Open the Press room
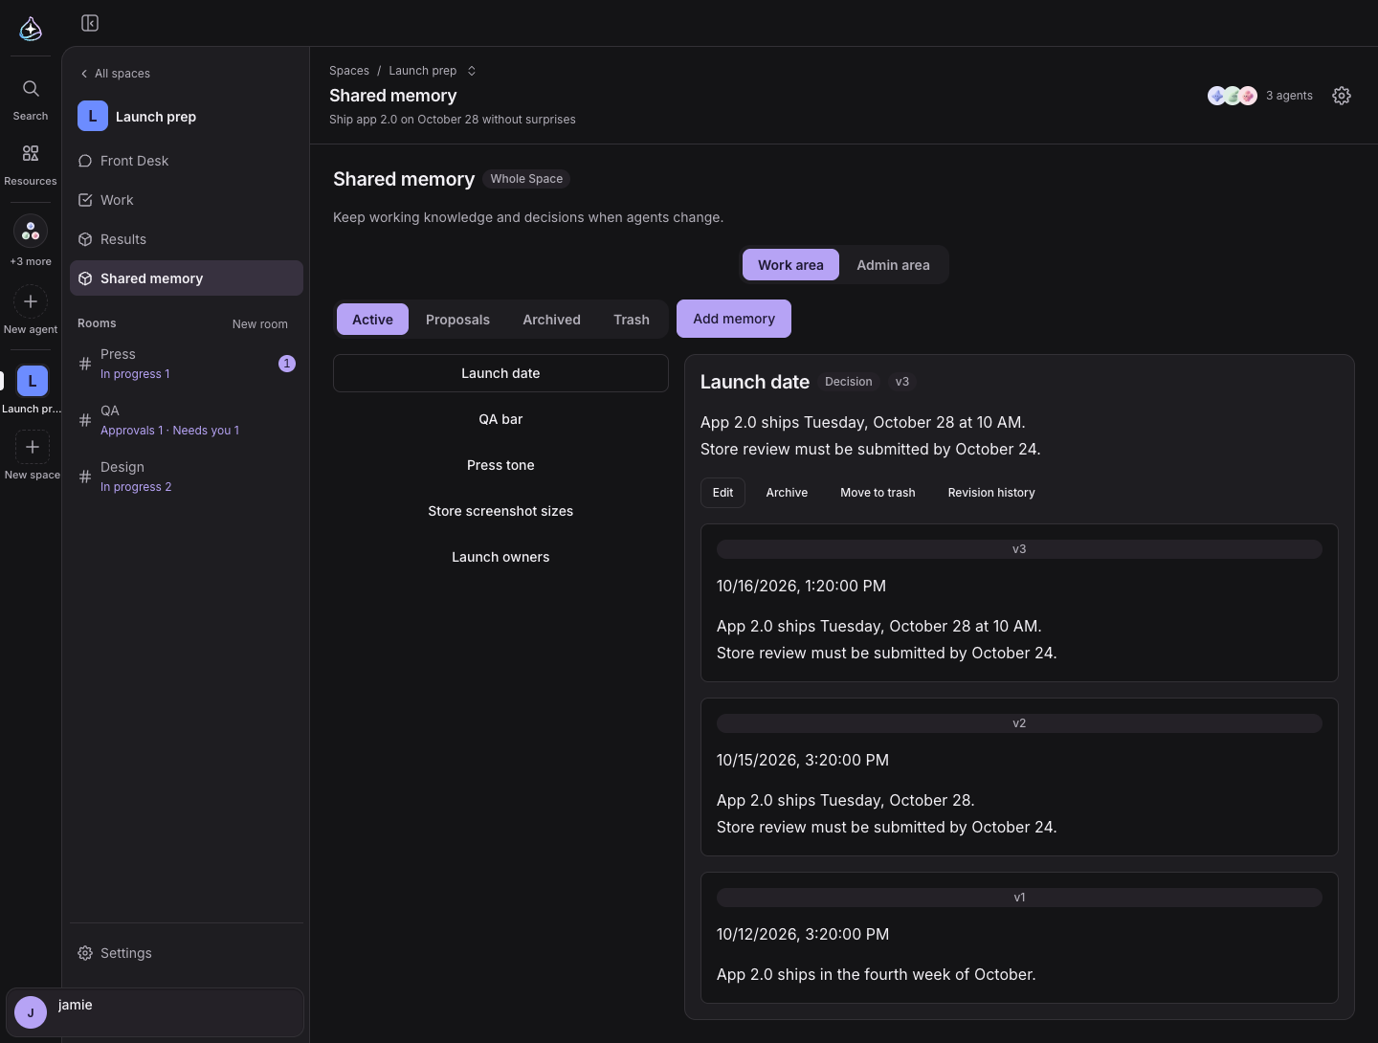 187,364
